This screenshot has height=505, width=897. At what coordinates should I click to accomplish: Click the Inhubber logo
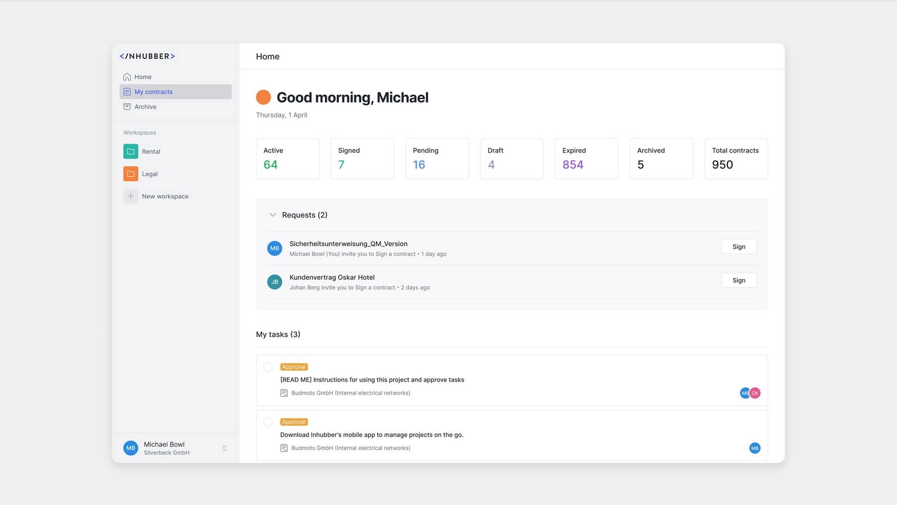pyautogui.click(x=147, y=56)
